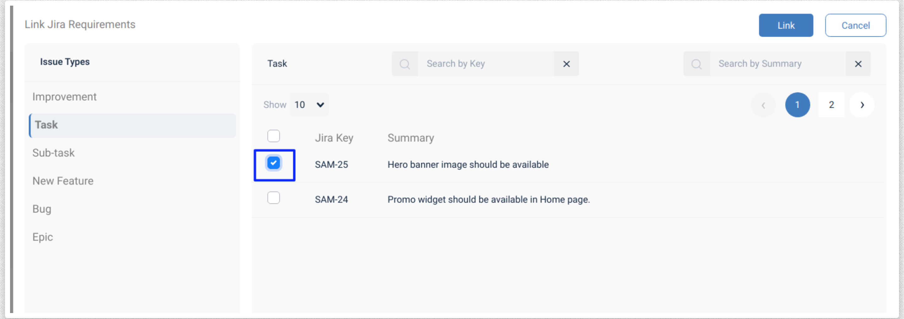Clear the Search by Key field
The width and height of the screenshot is (904, 319).
(x=566, y=64)
